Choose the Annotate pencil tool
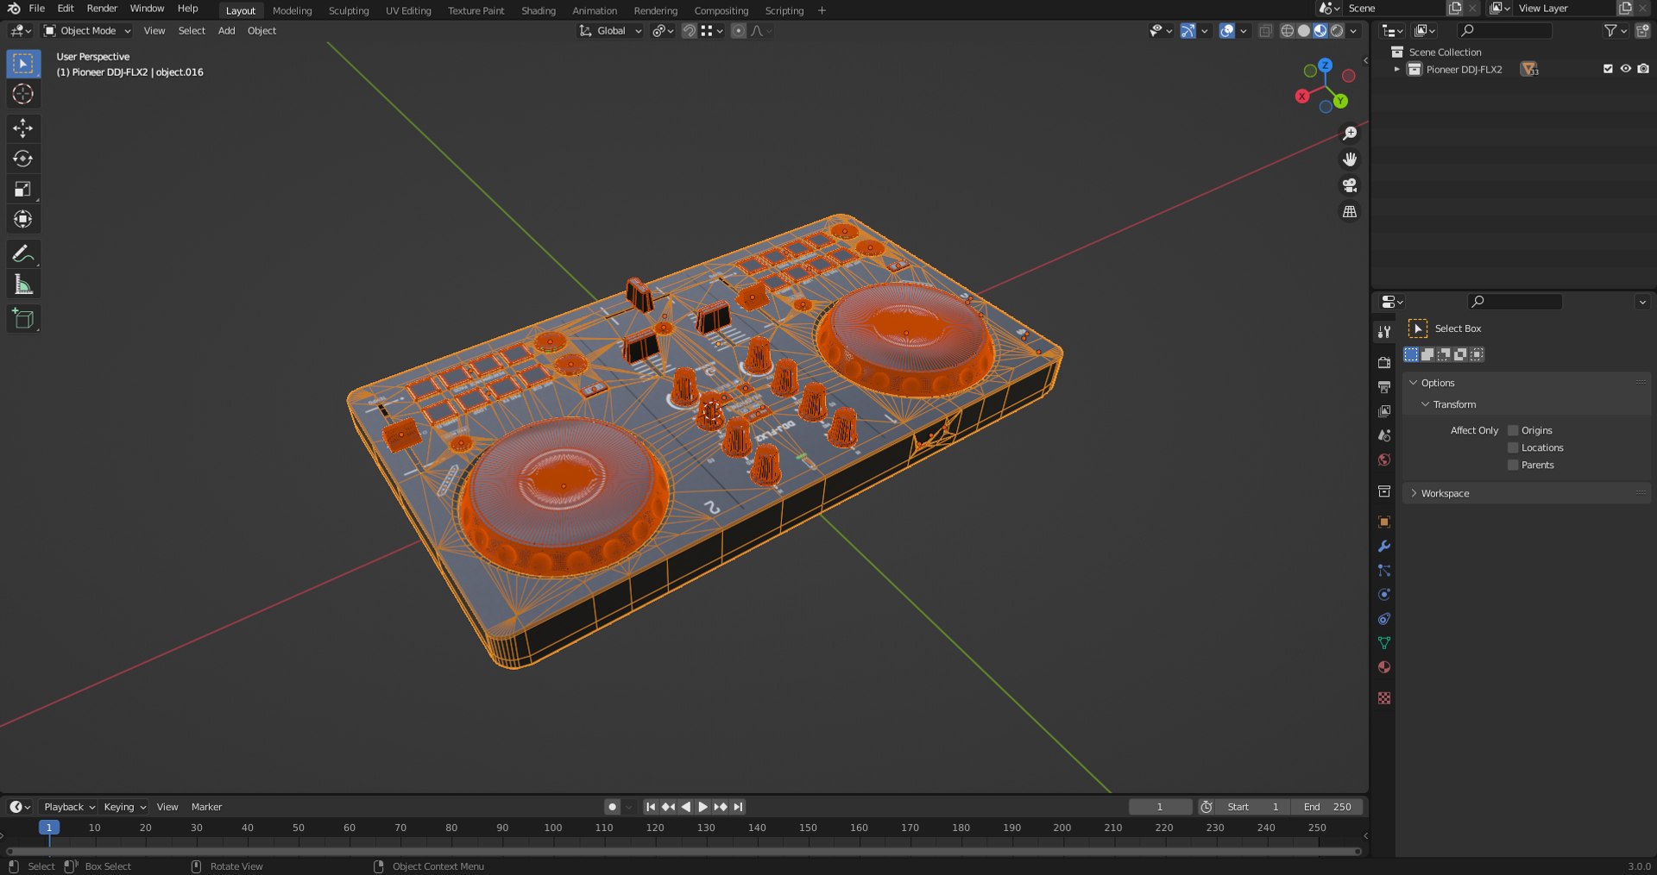This screenshot has height=875, width=1657. [x=23, y=253]
